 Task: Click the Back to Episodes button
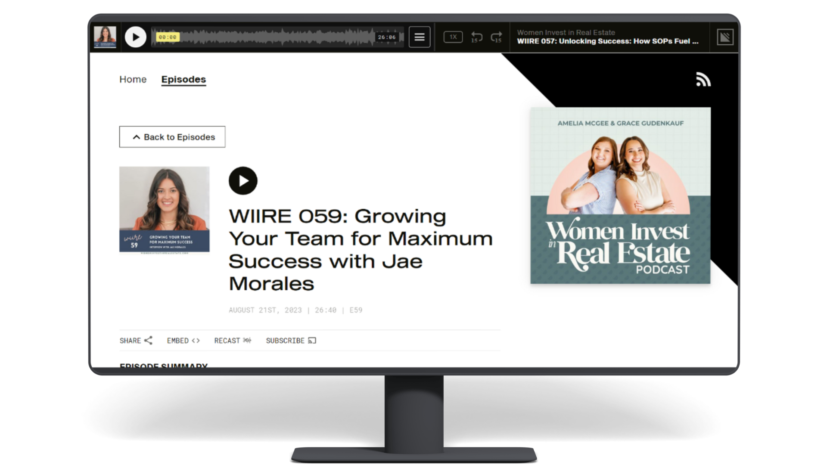point(172,136)
